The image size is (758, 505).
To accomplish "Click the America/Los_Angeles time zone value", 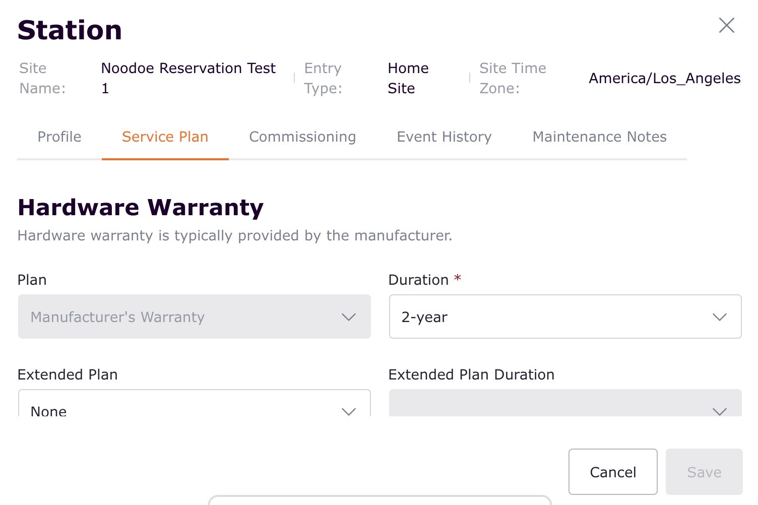I will click(x=664, y=78).
